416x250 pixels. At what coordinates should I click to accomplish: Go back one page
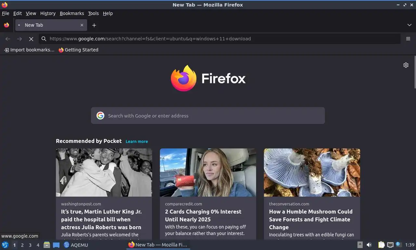pos(8,39)
